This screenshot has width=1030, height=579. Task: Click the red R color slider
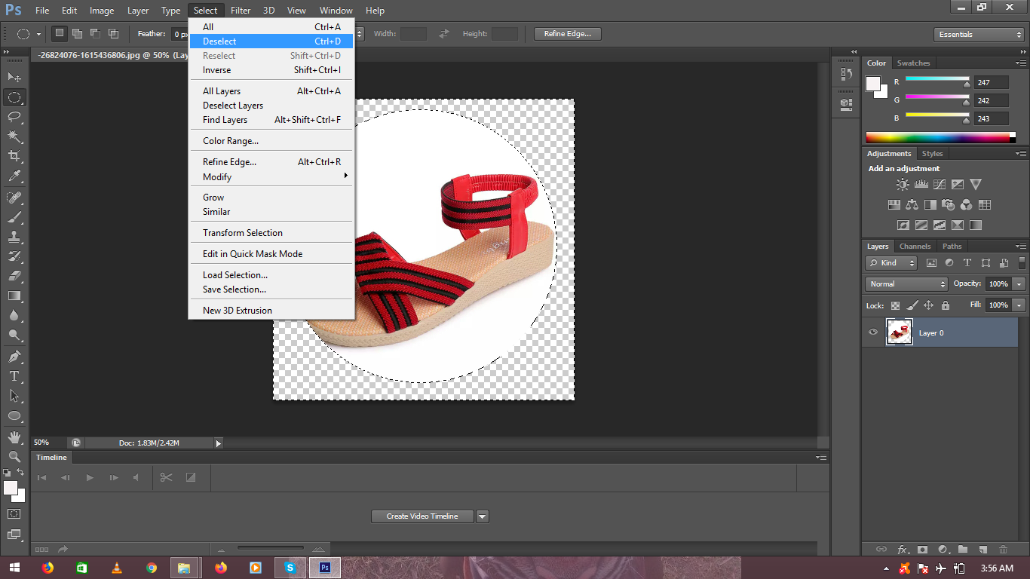pos(937,79)
